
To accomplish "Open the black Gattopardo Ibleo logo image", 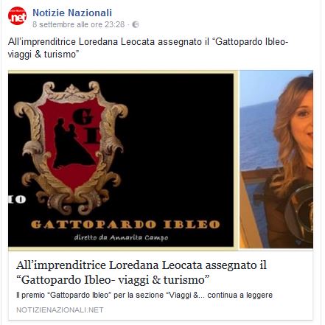I will tap(121, 160).
